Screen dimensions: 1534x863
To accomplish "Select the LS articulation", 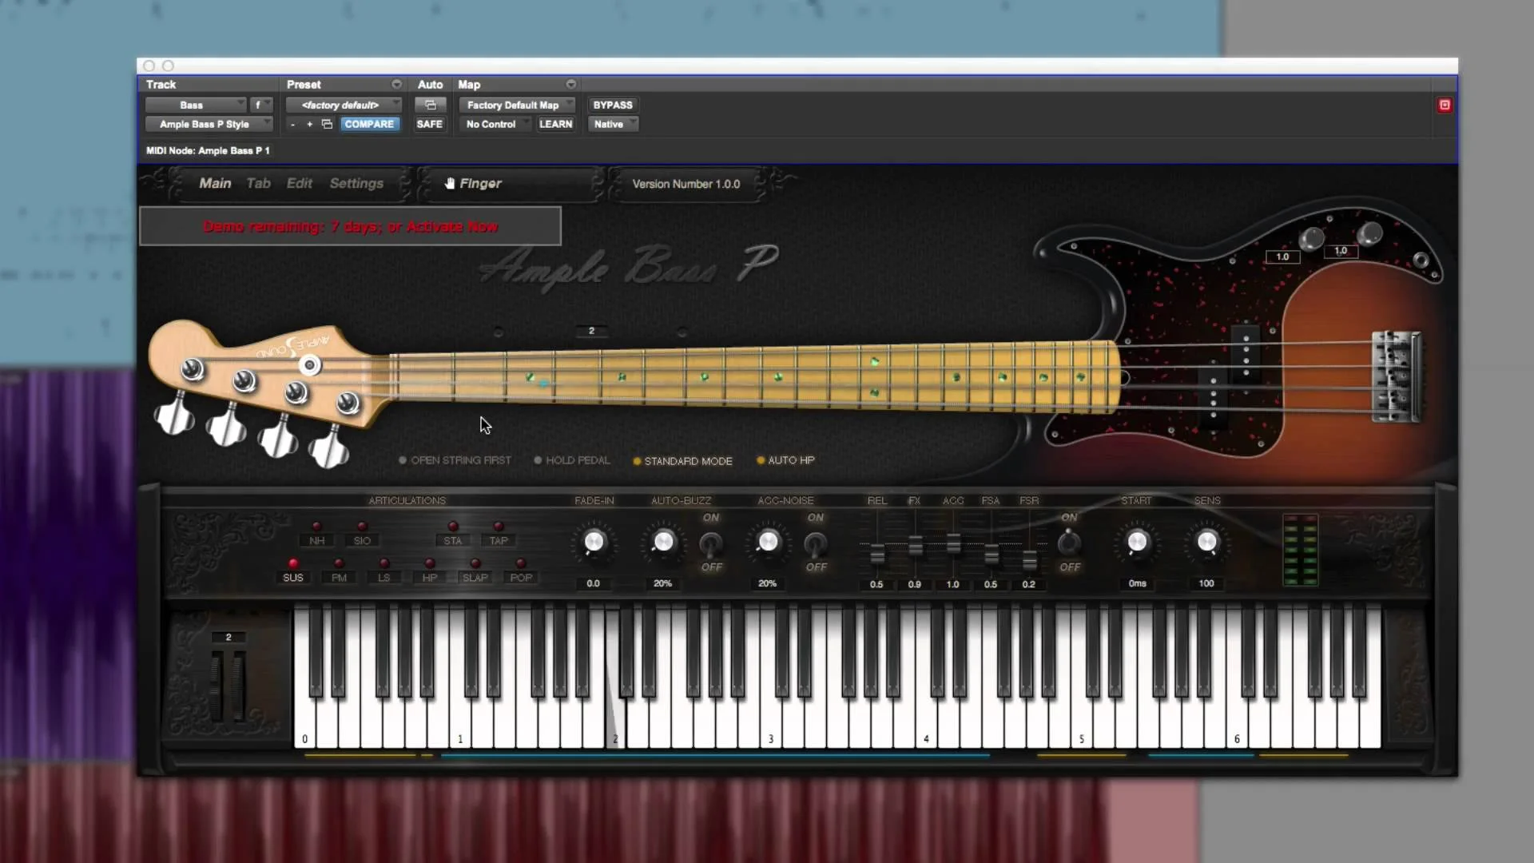I will tap(383, 577).
